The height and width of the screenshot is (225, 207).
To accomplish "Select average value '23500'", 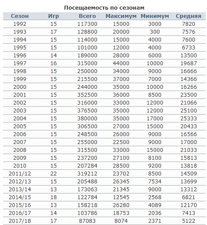I will tap(189, 95).
